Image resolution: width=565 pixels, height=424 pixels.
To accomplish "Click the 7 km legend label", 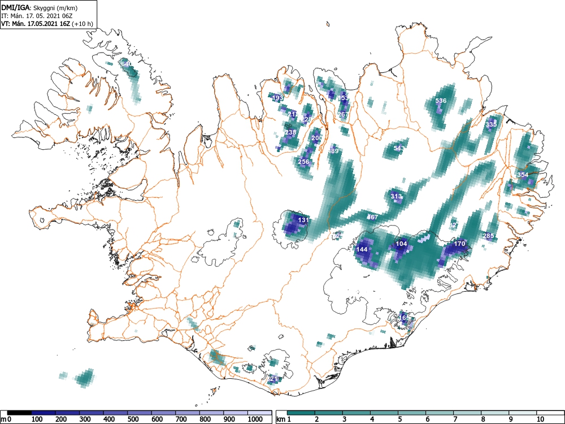I will [x=455, y=419].
